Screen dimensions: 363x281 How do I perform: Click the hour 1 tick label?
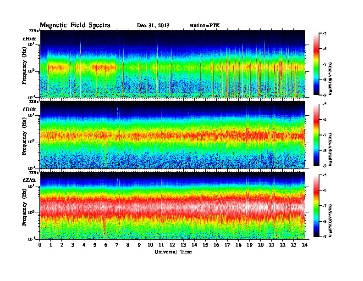51,245
